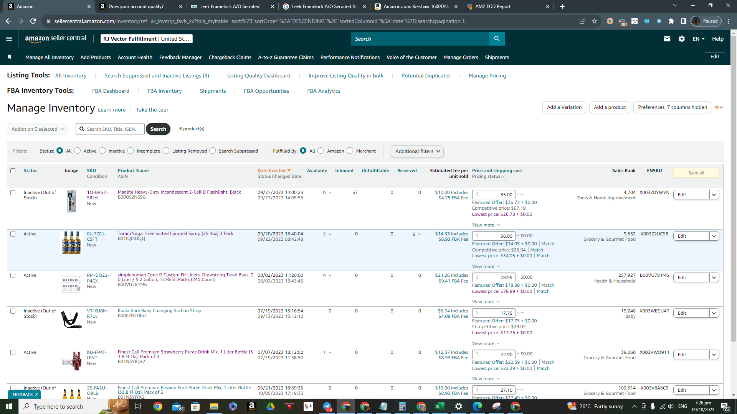
Task: Open the notifications center icon
Action: pos(725,406)
